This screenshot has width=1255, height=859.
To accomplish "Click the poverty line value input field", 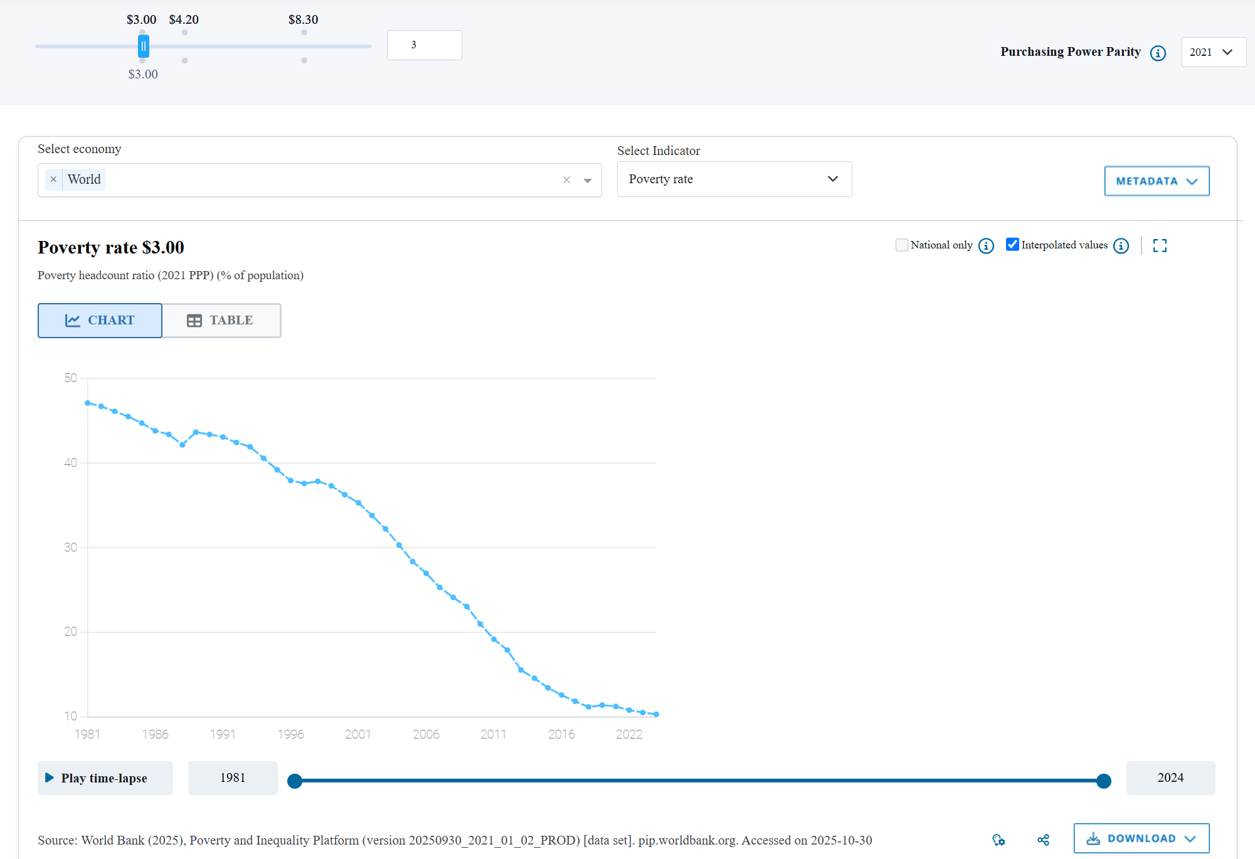I will pyautogui.click(x=424, y=45).
